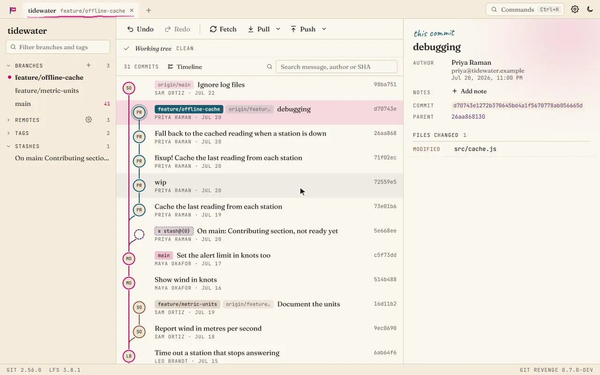Open the Pull options dropdown arrow
Viewport: 600px width, 375px height.
tap(278, 29)
